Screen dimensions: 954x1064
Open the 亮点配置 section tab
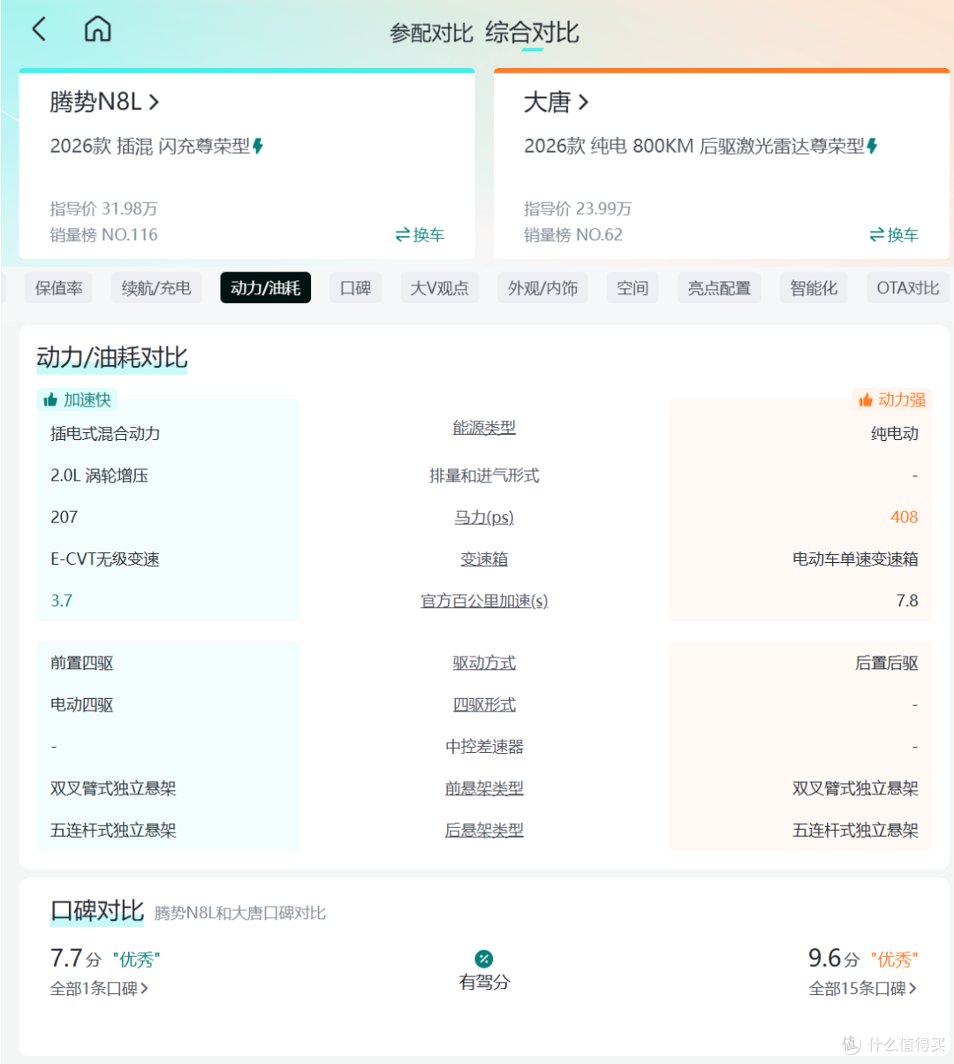[719, 288]
